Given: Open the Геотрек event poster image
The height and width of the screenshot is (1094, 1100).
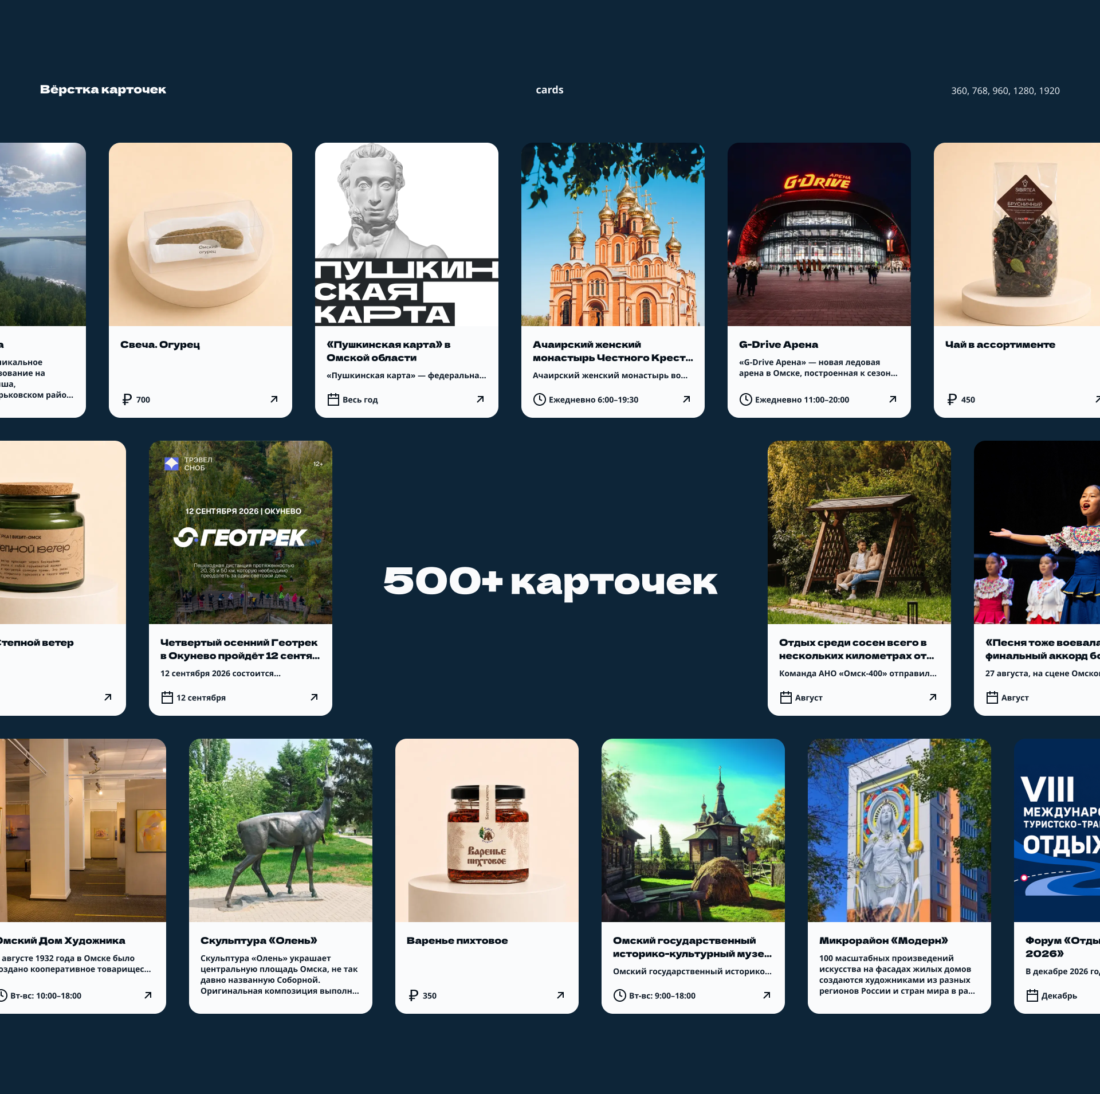Looking at the screenshot, I should [241, 532].
